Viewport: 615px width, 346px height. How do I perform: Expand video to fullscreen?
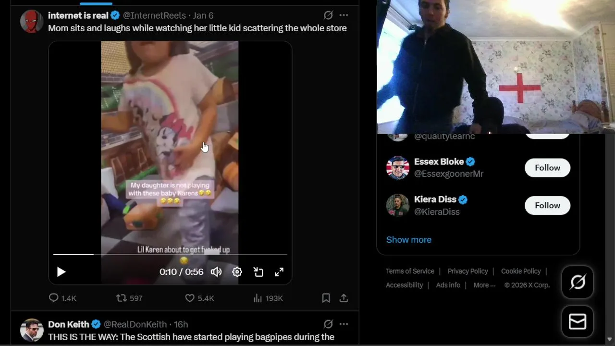279,272
